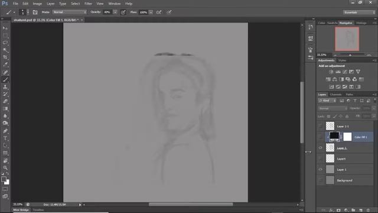Open the Layer menu
378x213 pixels.
click(x=51, y=4)
